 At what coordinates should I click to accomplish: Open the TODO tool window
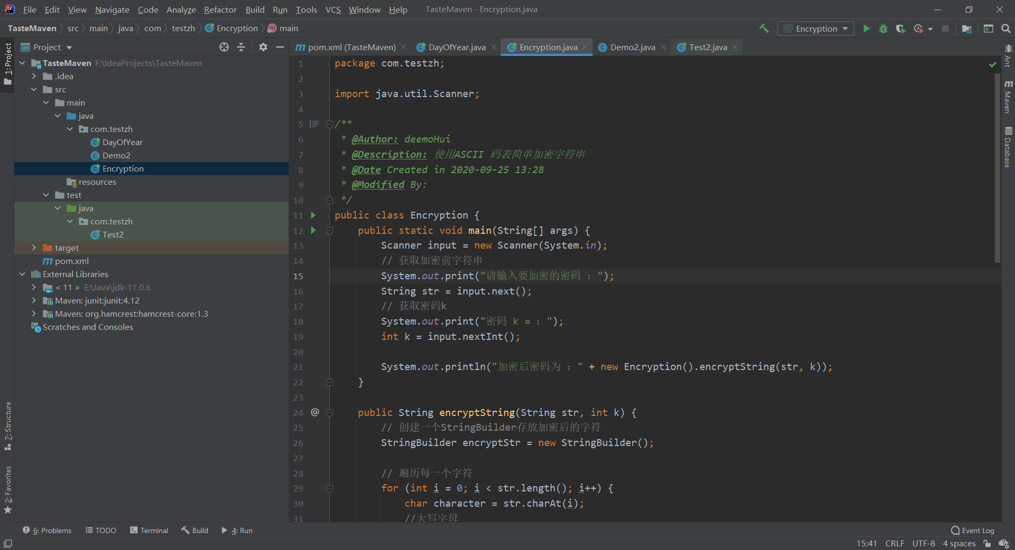[101, 530]
